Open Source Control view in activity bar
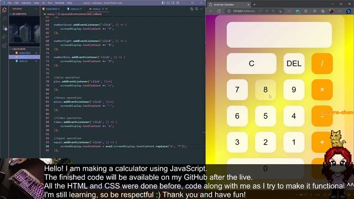Image resolution: width=354 pixels, height=199 pixels. point(4,28)
